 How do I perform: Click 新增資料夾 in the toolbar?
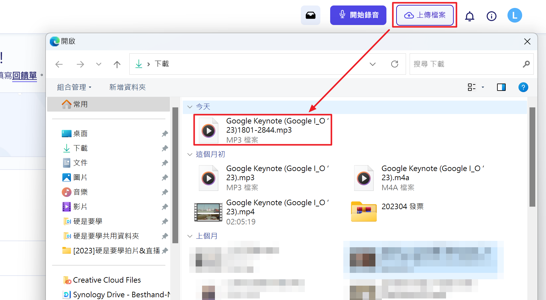pos(127,87)
